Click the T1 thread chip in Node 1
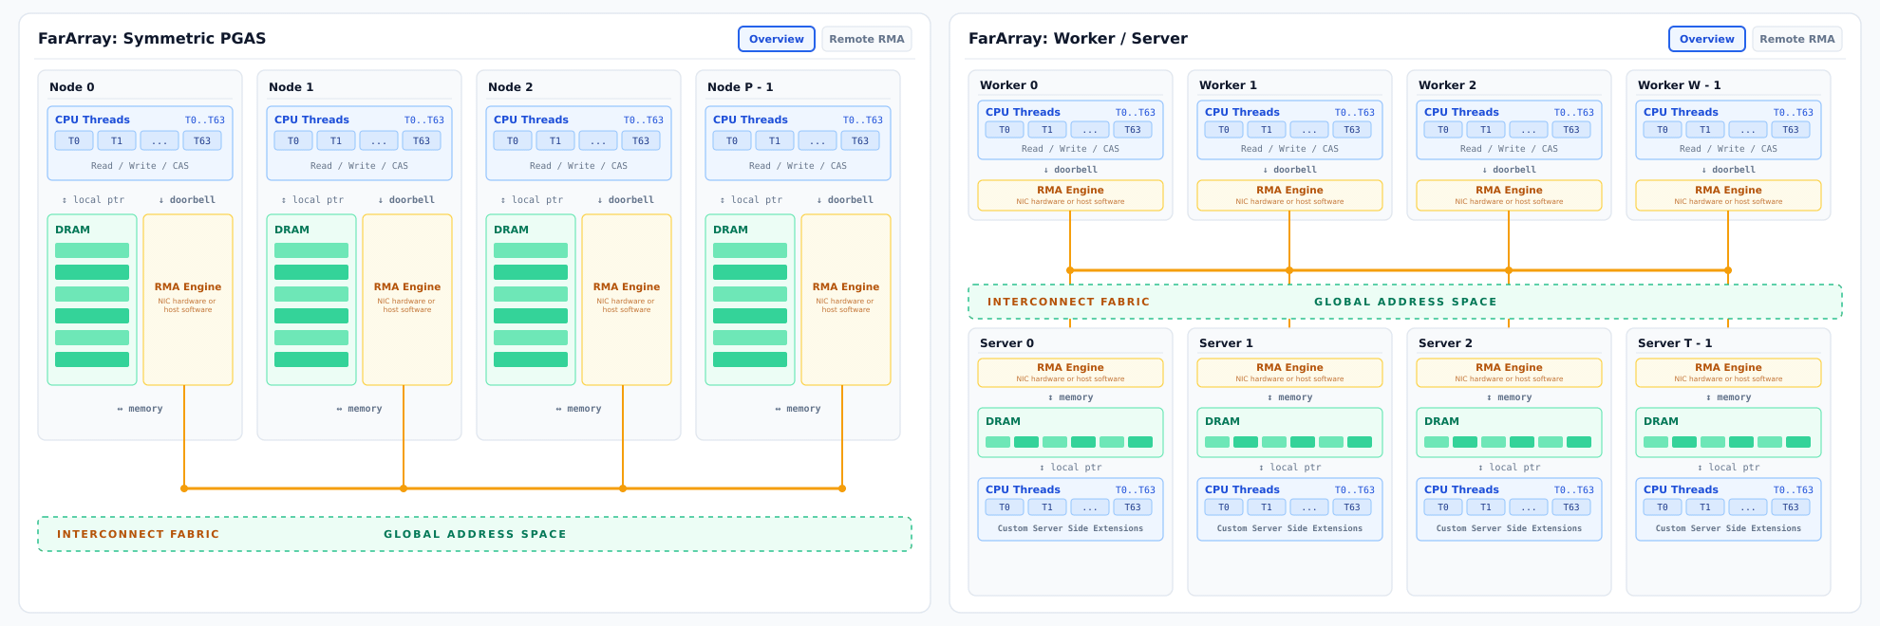Viewport: 1880px width, 626px height. (x=336, y=140)
